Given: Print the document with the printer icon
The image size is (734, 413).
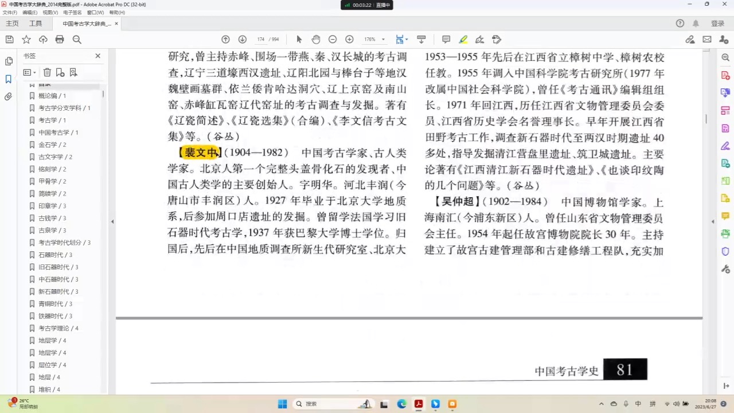Looking at the screenshot, I should (x=60, y=40).
